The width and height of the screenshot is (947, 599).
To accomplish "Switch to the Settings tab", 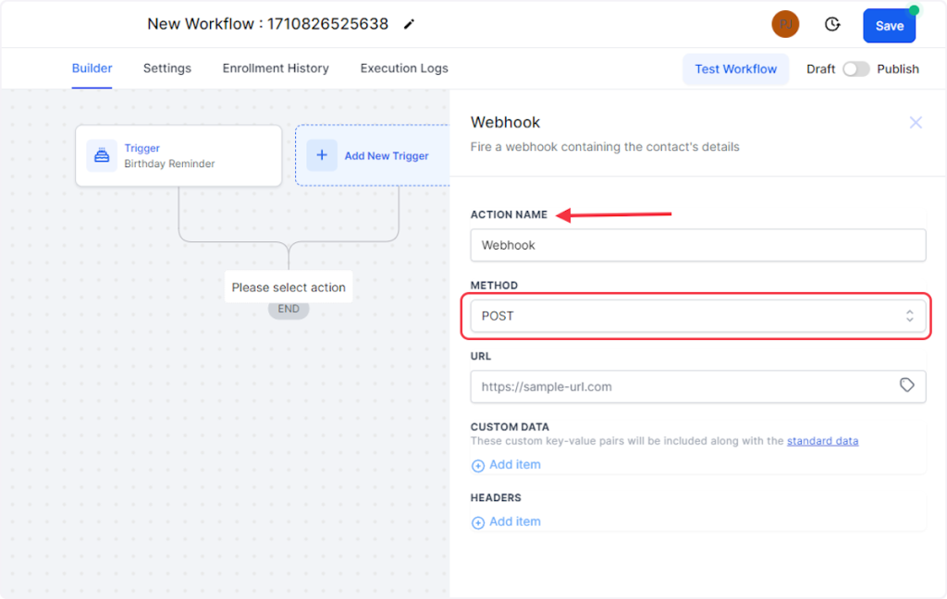I will (x=167, y=68).
